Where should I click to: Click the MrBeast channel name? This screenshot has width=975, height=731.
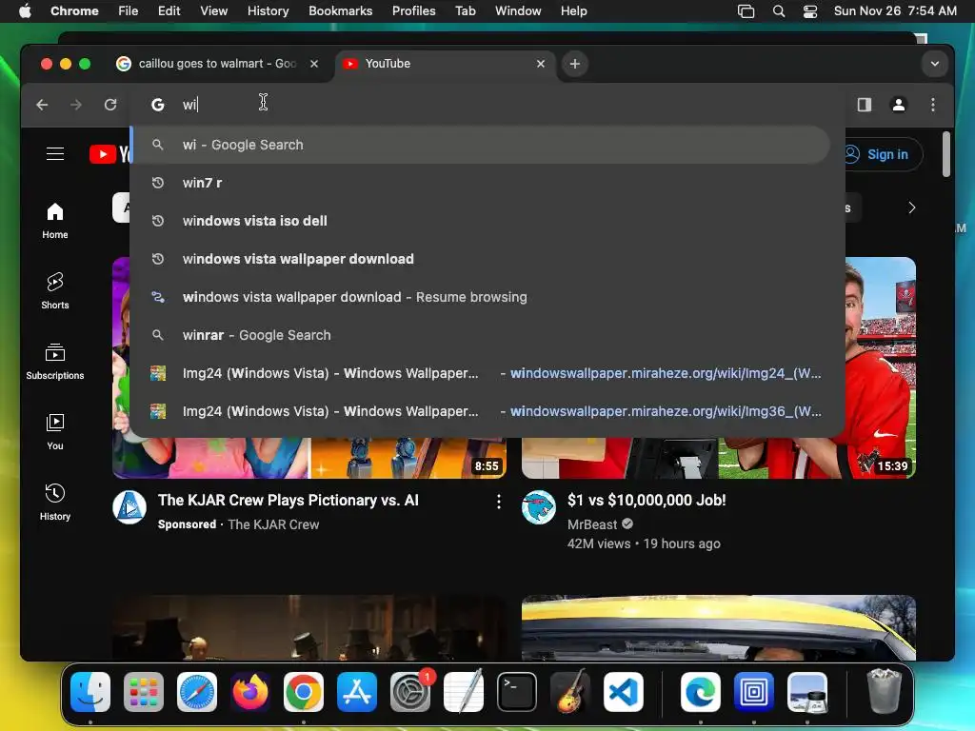[592, 524]
